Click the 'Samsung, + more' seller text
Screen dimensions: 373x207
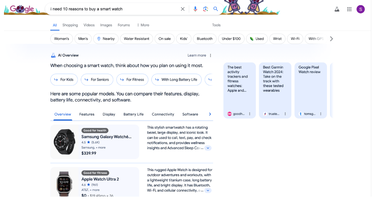[x=93, y=147]
